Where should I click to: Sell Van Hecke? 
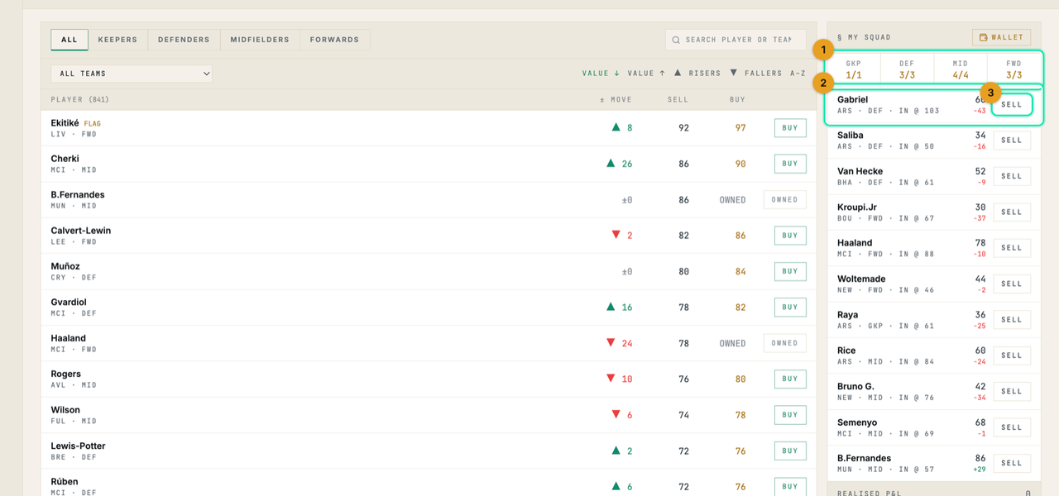[1012, 176]
